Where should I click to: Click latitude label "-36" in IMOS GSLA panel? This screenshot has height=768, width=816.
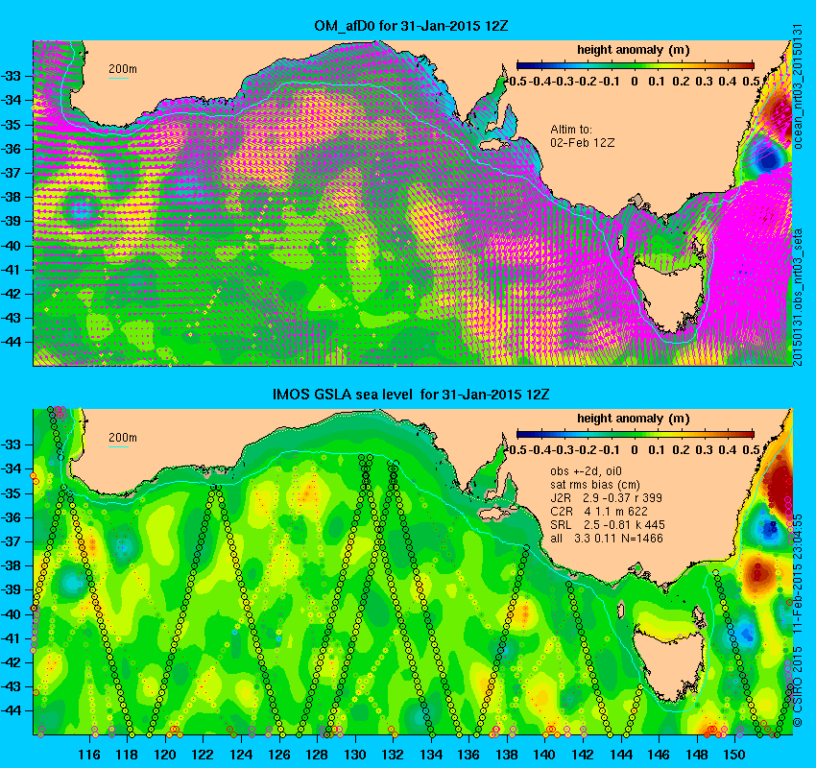pos(11,517)
